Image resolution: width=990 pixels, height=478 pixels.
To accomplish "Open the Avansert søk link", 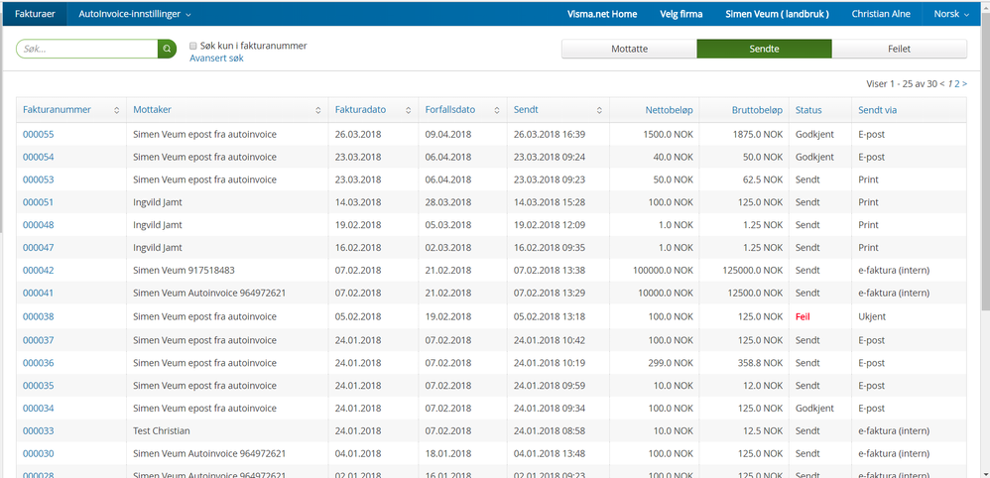I will click(x=216, y=59).
